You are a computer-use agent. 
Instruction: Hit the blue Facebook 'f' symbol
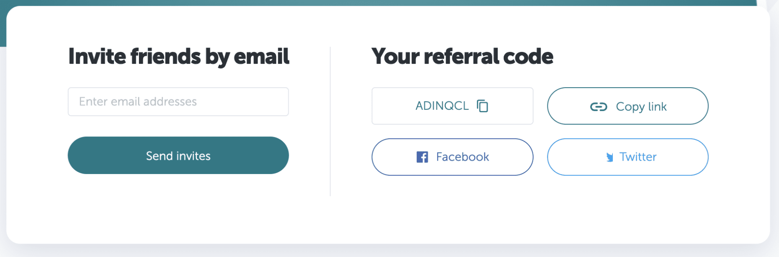tap(422, 157)
